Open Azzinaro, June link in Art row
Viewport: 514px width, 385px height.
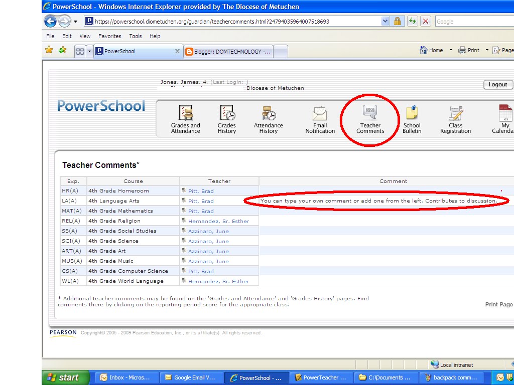(208, 251)
